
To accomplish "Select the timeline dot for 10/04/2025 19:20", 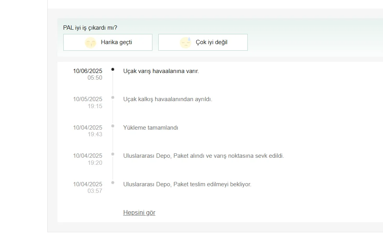I will 113,154.
